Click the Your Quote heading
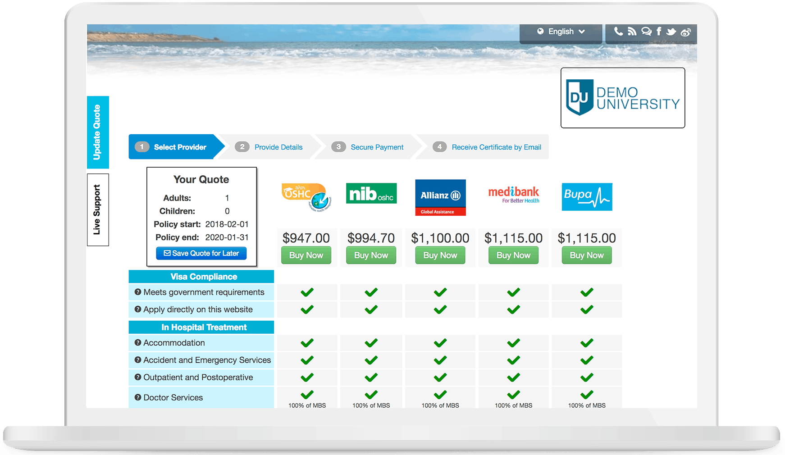Screen dimensions: 785x455 [201, 179]
